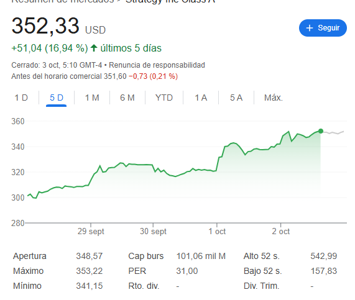Show the YTD chart range
The width and height of the screenshot is (355, 300).
coord(164,98)
